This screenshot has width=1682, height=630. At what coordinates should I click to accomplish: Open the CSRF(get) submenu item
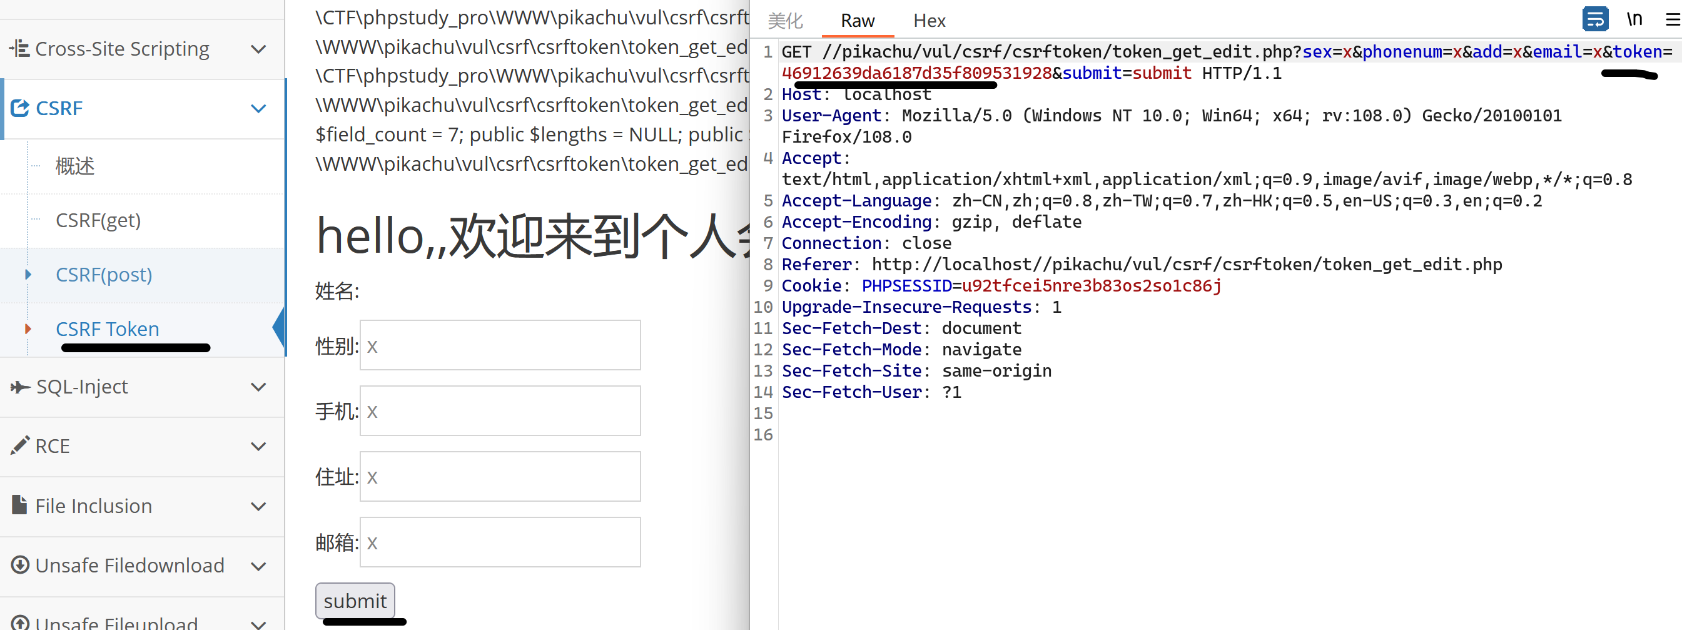(x=99, y=220)
